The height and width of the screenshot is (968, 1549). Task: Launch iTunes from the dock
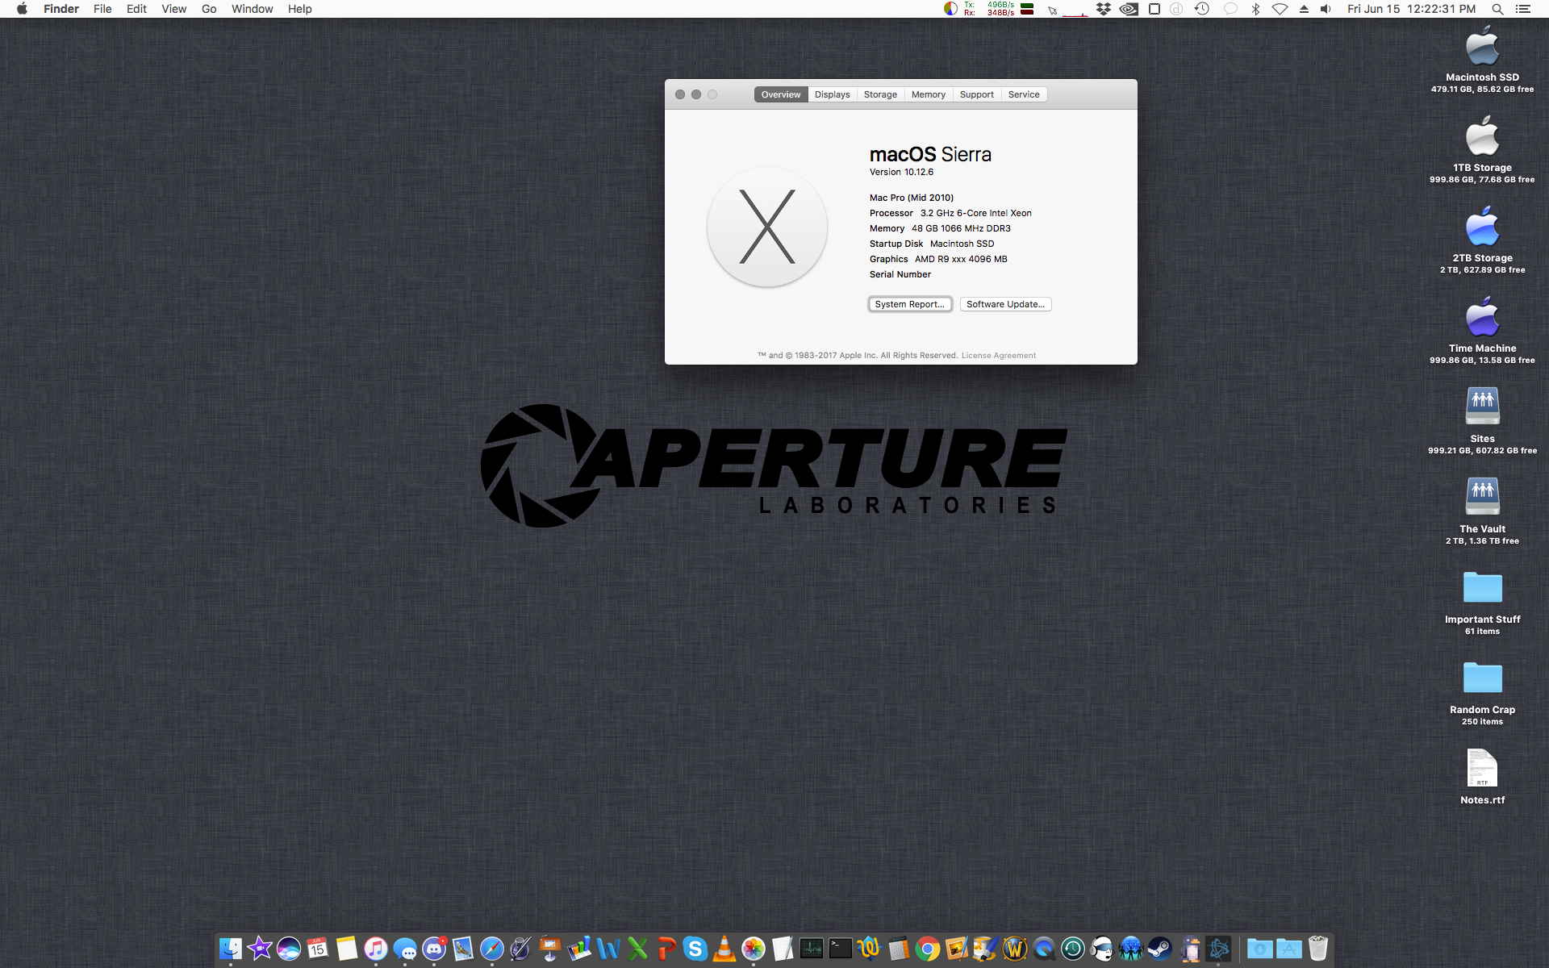376,949
